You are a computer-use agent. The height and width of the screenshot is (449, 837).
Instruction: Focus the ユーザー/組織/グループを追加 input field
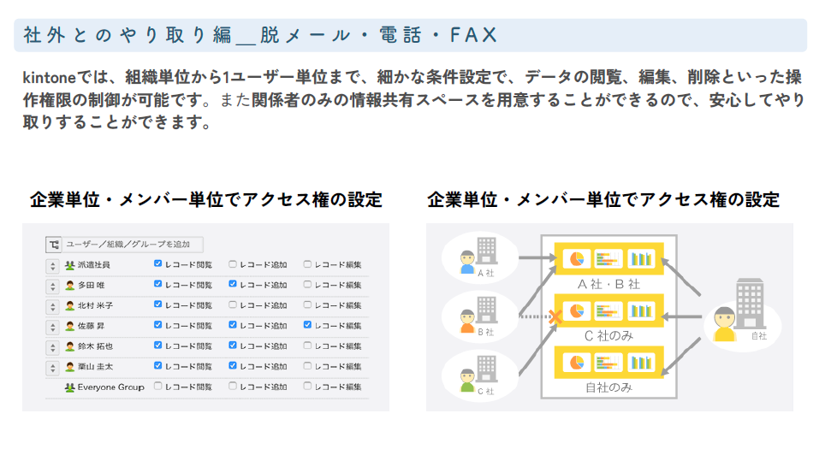pos(133,245)
